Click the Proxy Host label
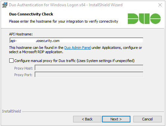 click(23, 68)
